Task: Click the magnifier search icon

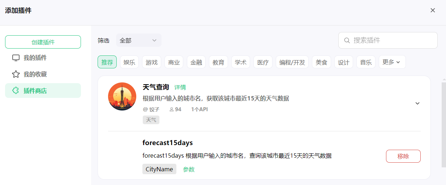Action: (347, 40)
